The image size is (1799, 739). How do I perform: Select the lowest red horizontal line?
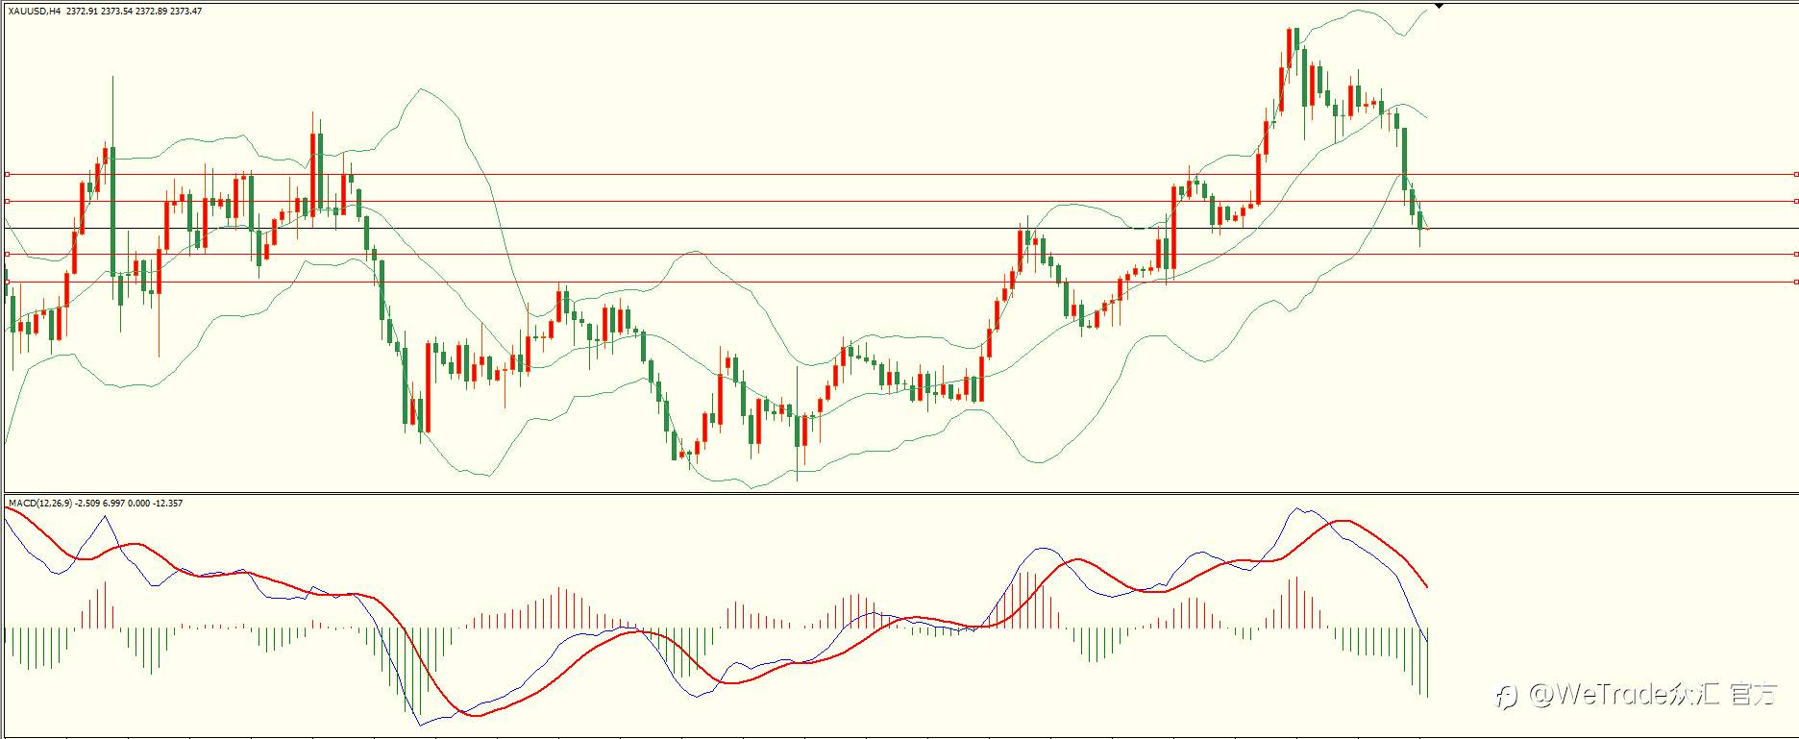pos(901,282)
